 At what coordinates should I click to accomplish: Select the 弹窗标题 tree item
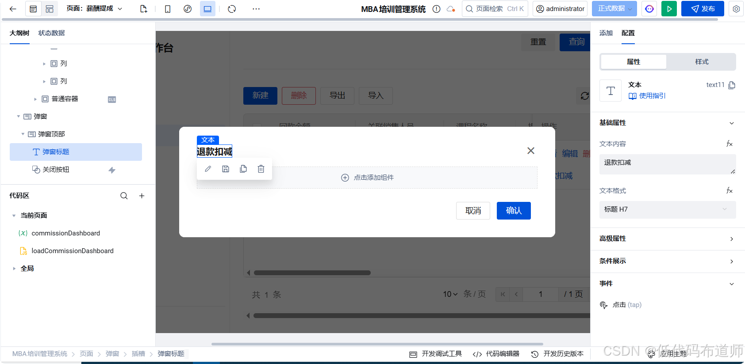pos(76,152)
